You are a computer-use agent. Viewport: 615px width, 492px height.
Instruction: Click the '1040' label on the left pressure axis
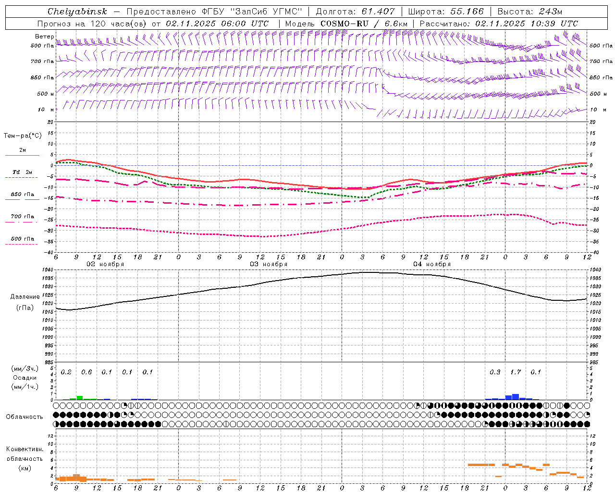(x=48, y=270)
